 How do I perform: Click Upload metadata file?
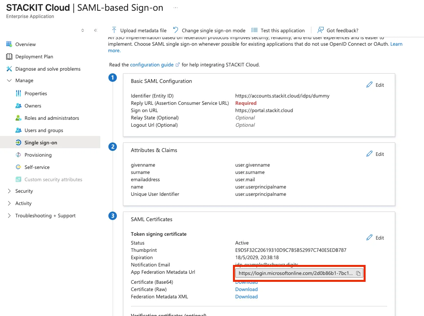tap(143, 30)
